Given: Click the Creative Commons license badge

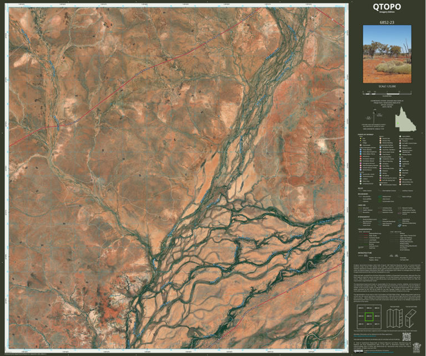Looking at the screenshot, I should point(358,352).
